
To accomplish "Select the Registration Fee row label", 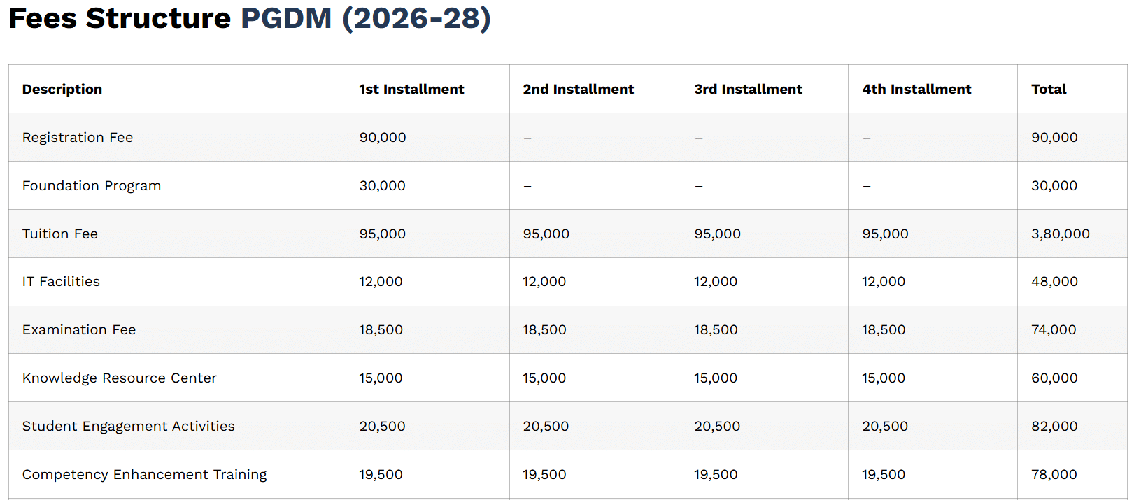I will 78,137.
